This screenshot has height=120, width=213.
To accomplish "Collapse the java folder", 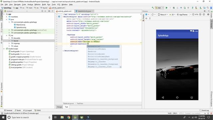I will [7, 19].
